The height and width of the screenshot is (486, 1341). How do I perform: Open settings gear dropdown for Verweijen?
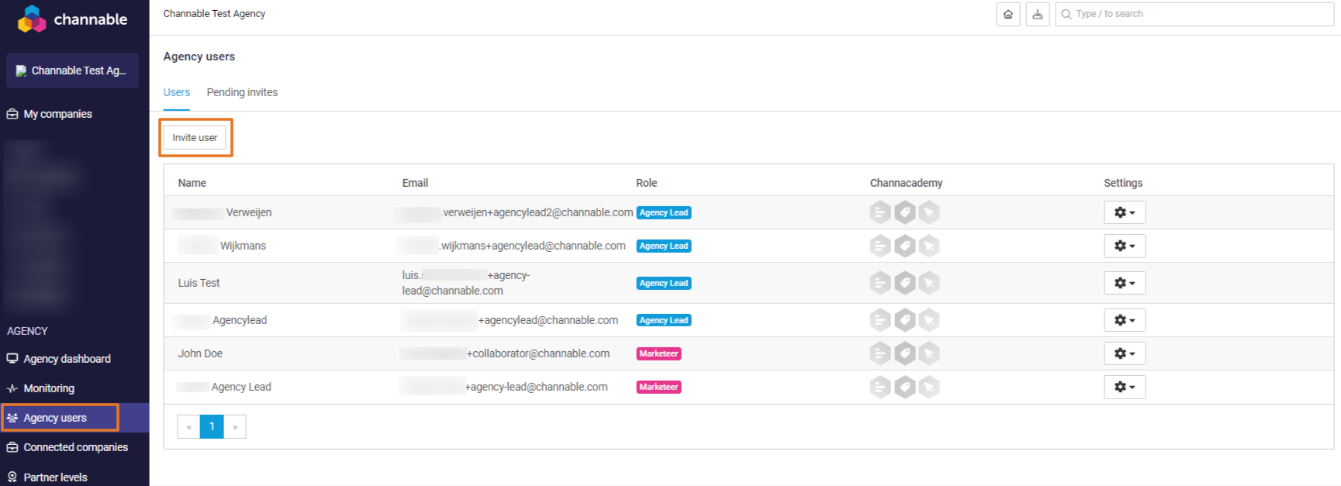click(1125, 212)
